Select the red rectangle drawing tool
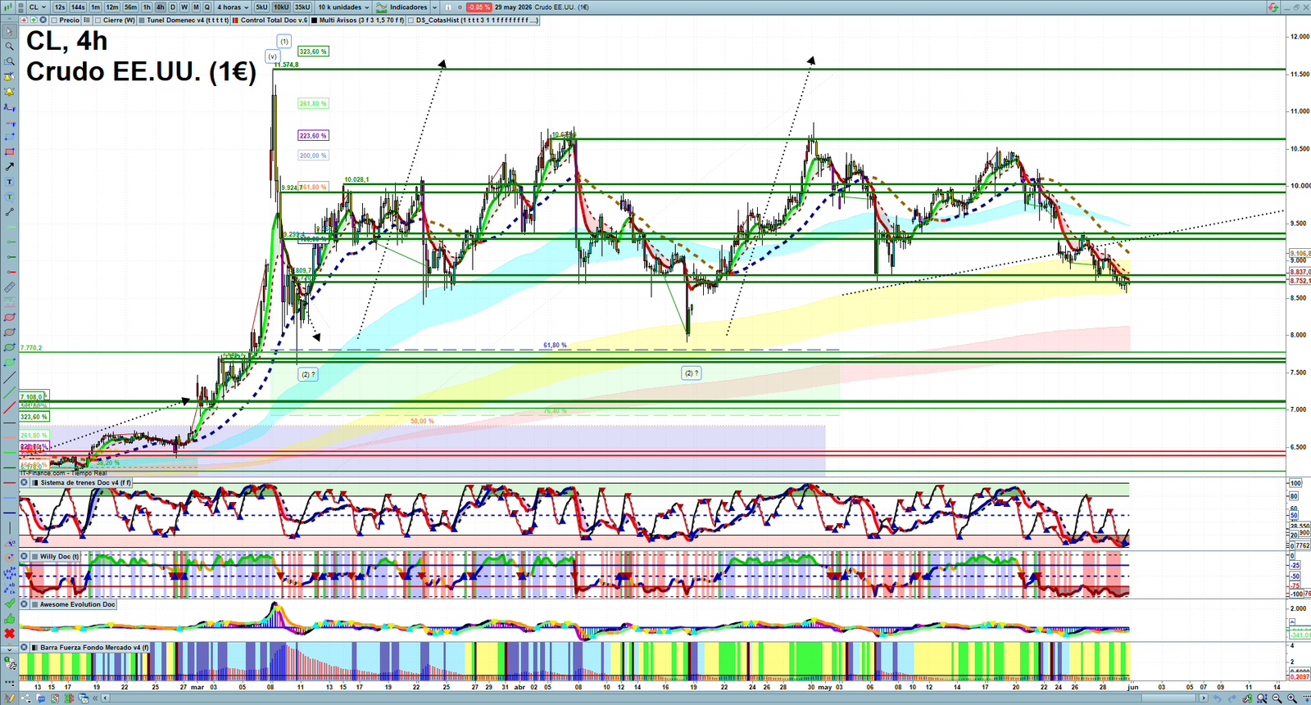Viewport: 1311px width, 705px height. click(x=9, y=151)
